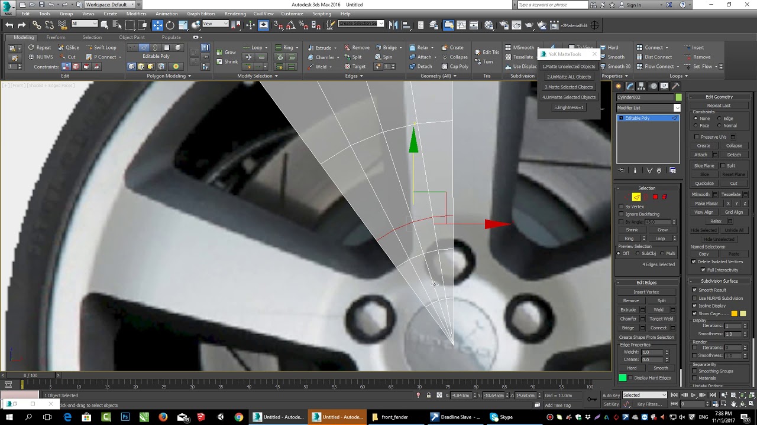Click Configure Modifier Sets icon
Screen dimensions: 757x425
[672, 171]
